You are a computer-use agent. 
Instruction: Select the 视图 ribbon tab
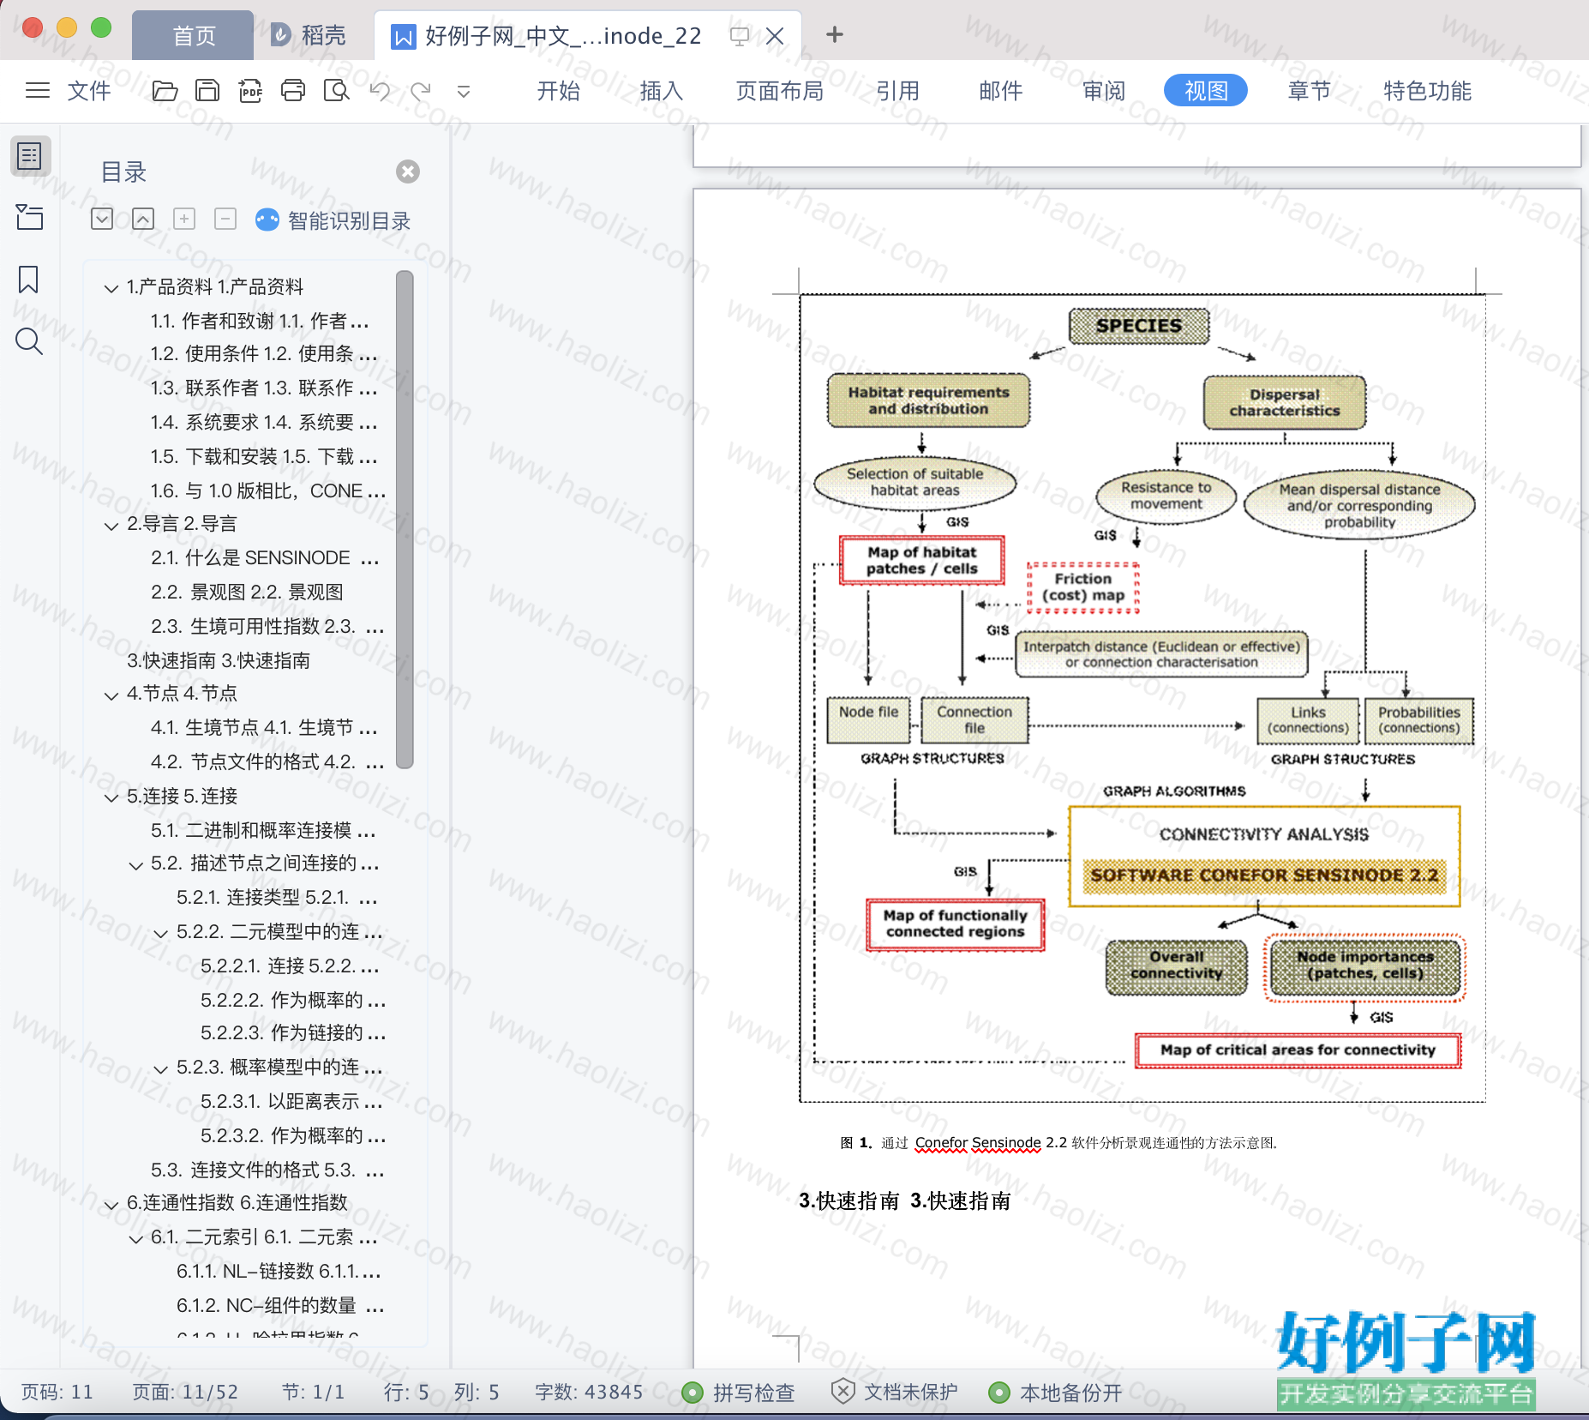point(1206,91)
